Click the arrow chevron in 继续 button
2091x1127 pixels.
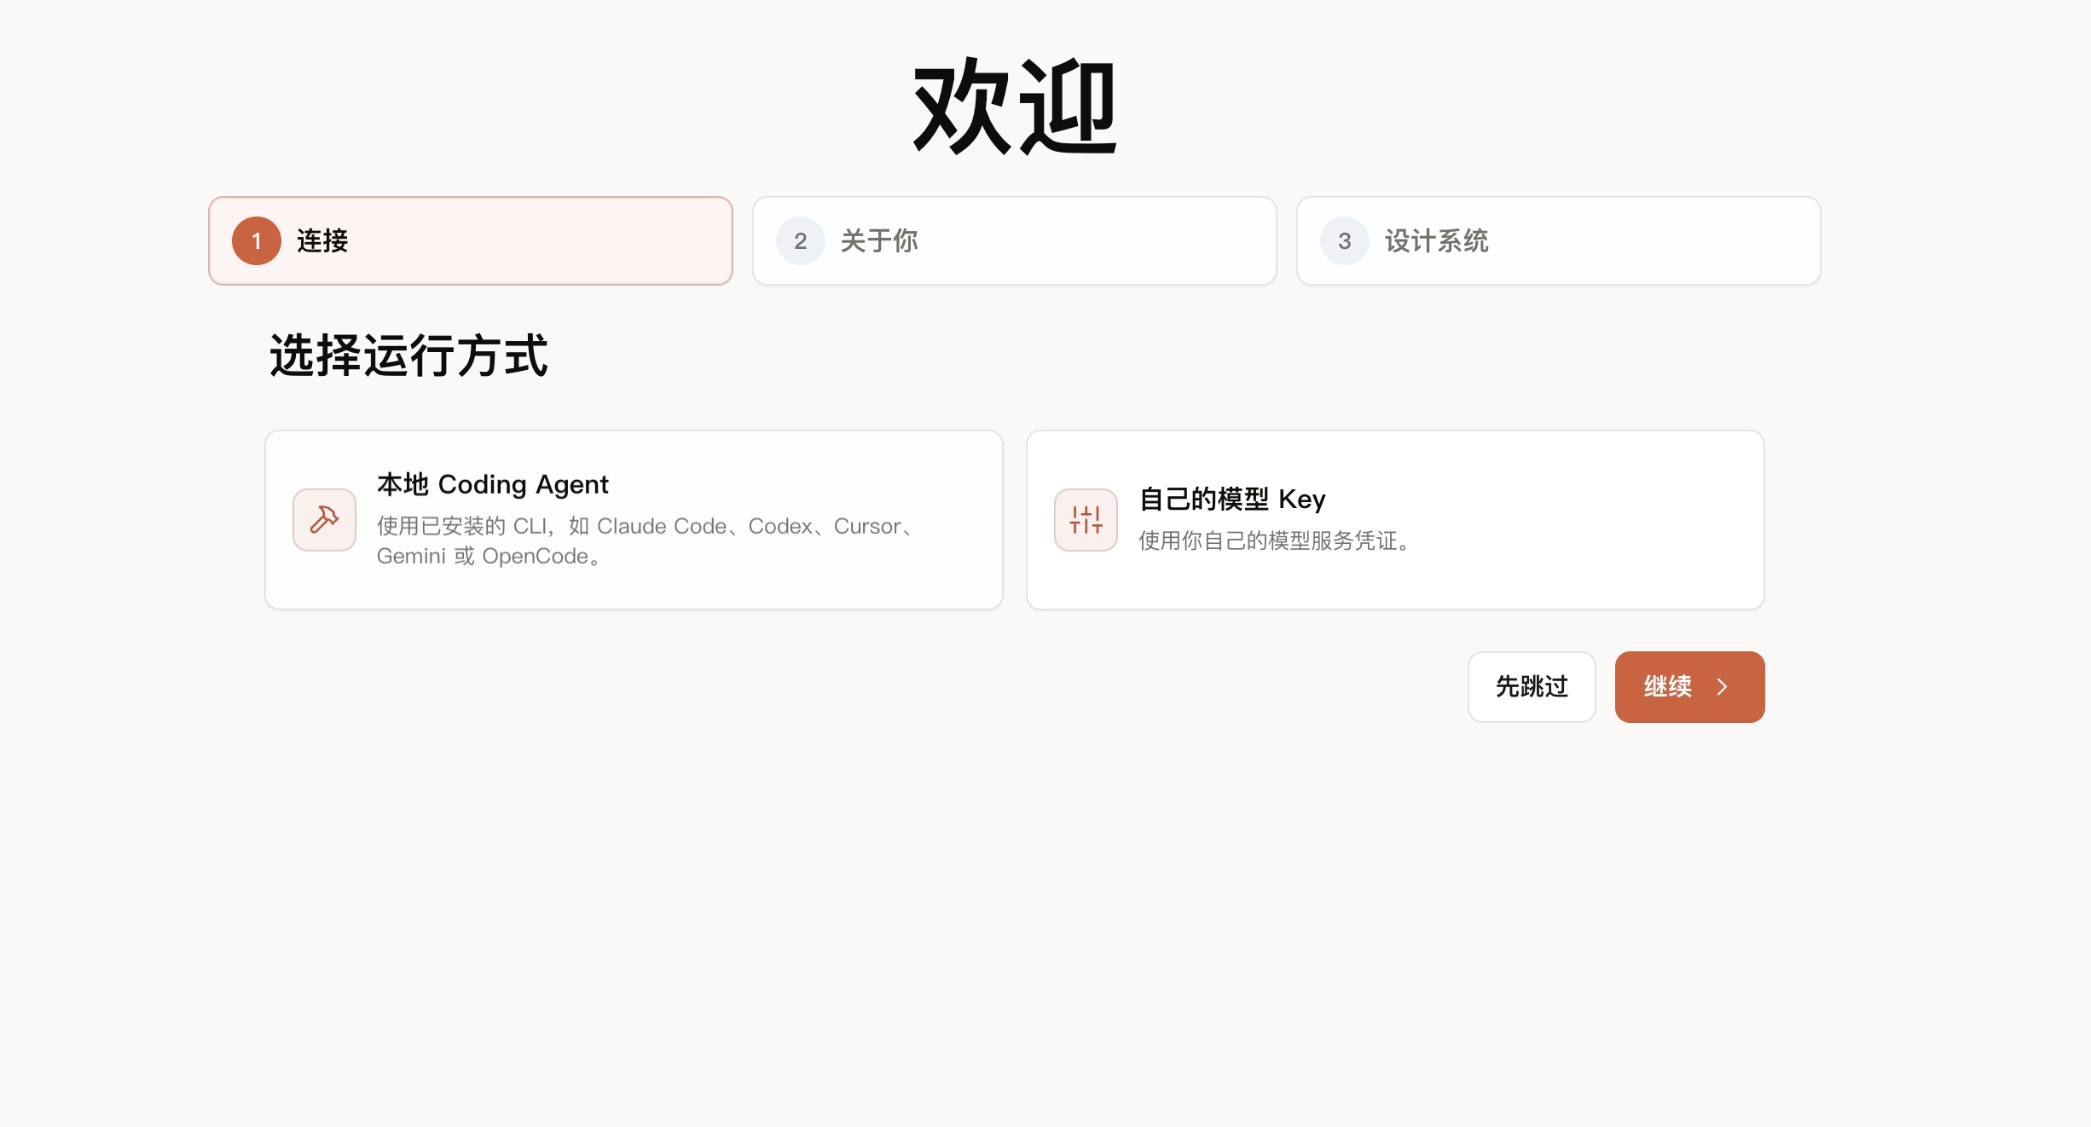tap(1723, 686)
